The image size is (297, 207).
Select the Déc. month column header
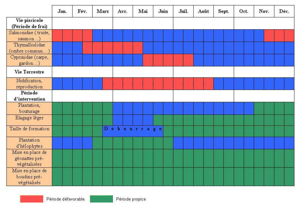tap(284, 12)
